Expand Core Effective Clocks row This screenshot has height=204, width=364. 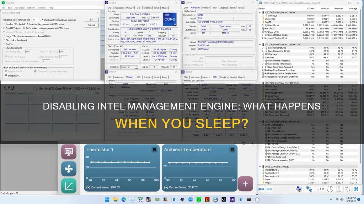click(263, 35)
